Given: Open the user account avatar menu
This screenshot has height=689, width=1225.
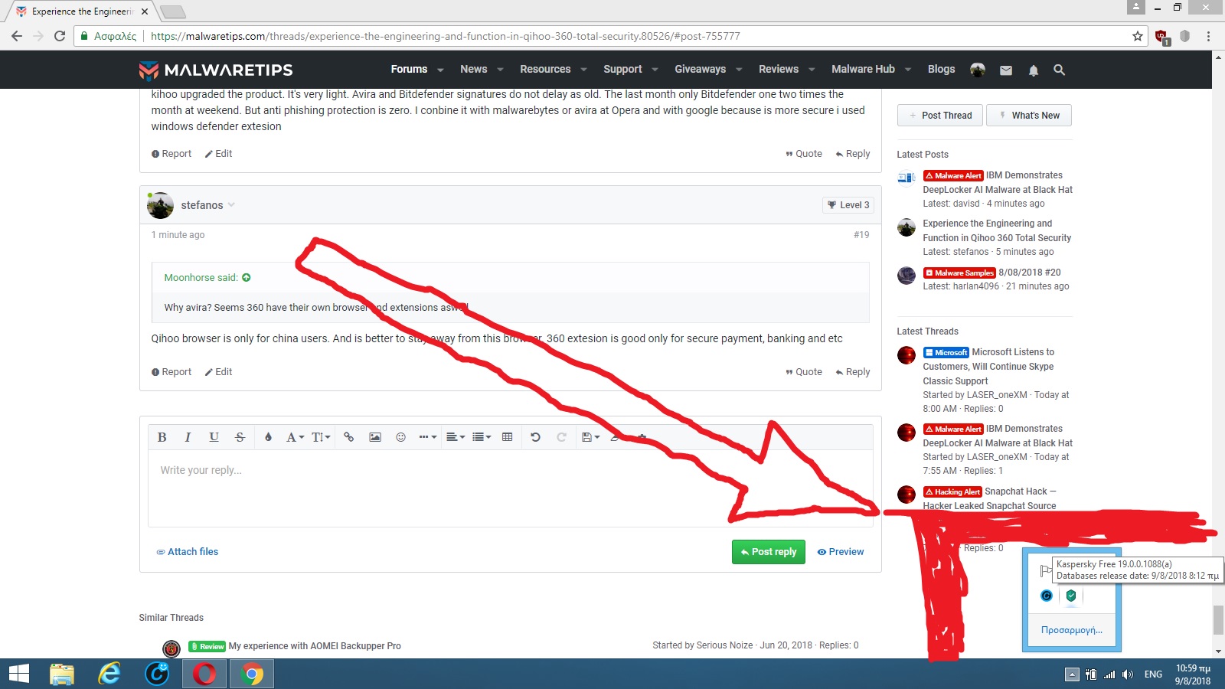Looking at the screenshot, I should pos(978,70).
